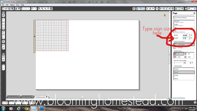
Task: Click the Print icon in toolbar
Action: pyautogui.click(x=16, y=8)
